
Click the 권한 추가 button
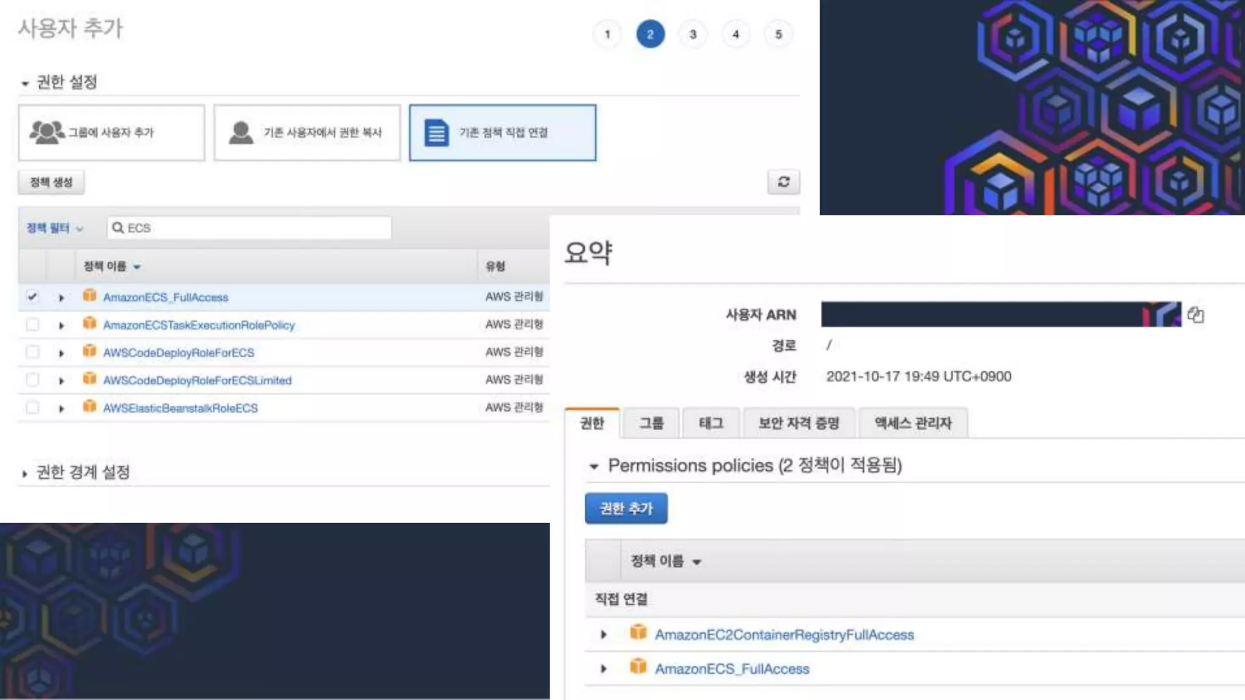pyautogui.click(x=626, y=508)
